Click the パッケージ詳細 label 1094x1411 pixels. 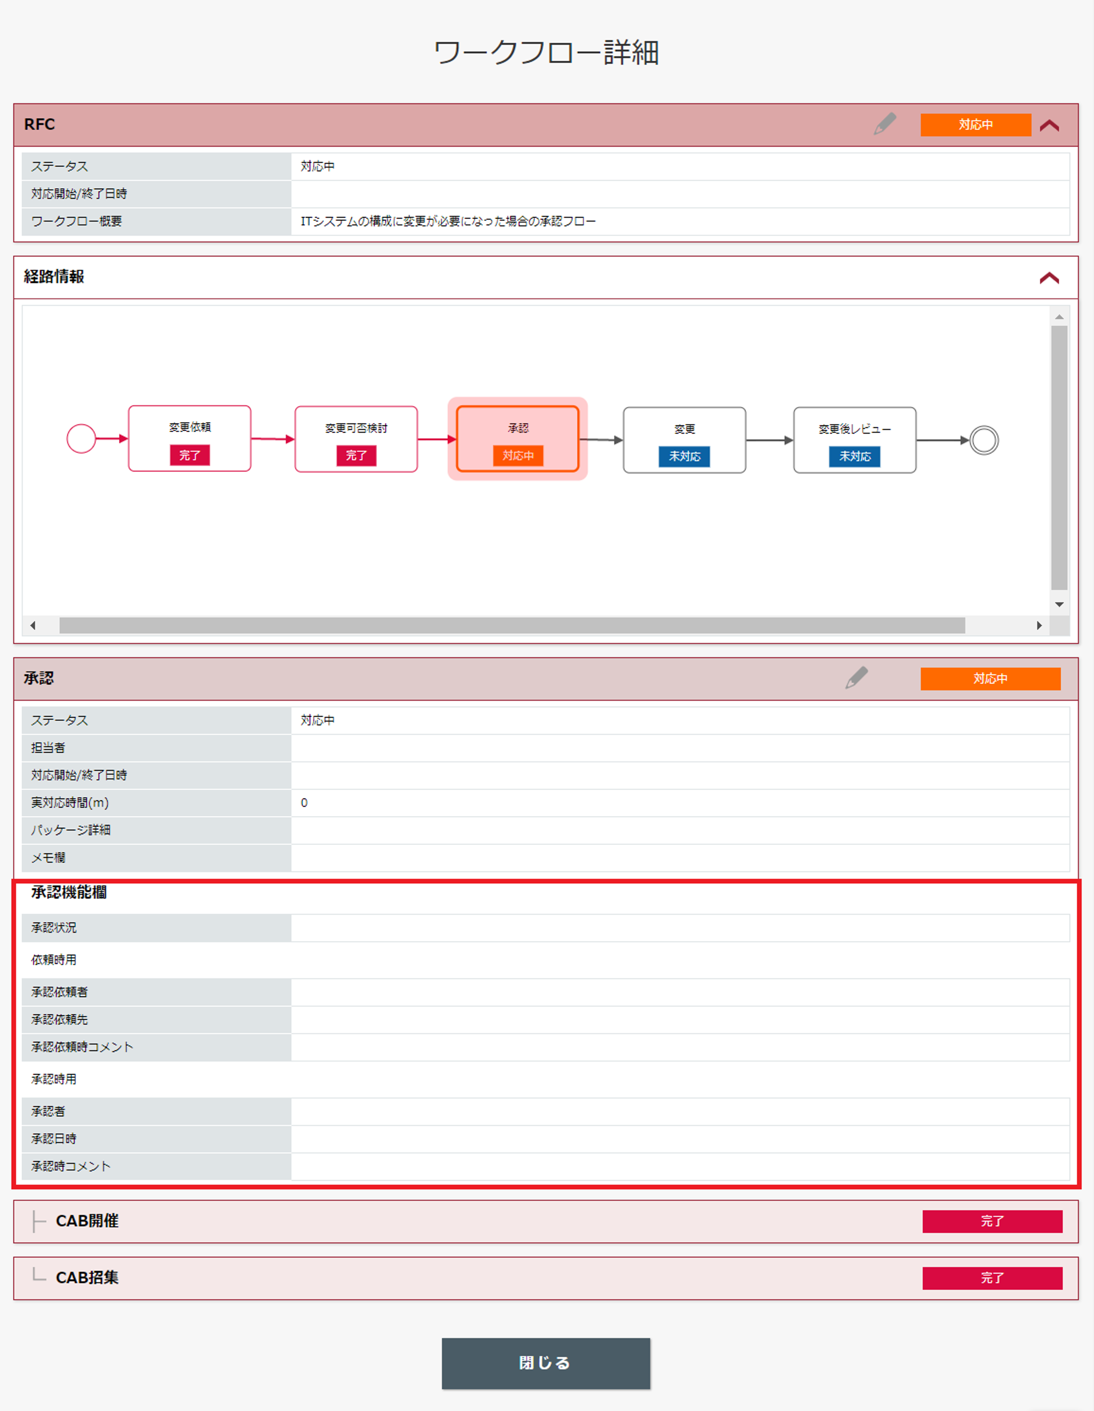[71, 830]
